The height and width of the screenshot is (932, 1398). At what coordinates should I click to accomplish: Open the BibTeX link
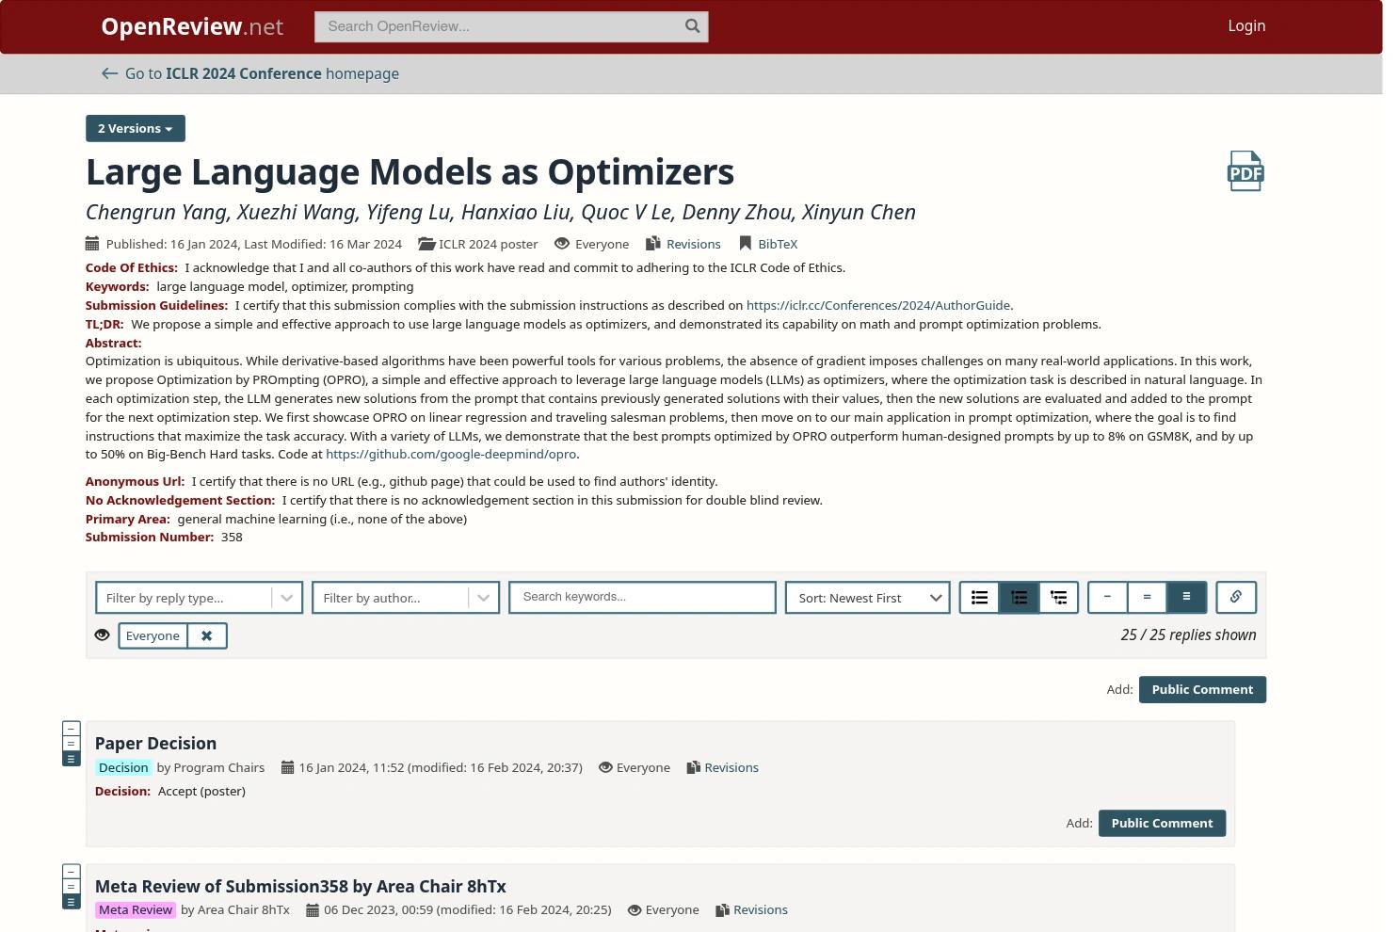coord(778,244)
